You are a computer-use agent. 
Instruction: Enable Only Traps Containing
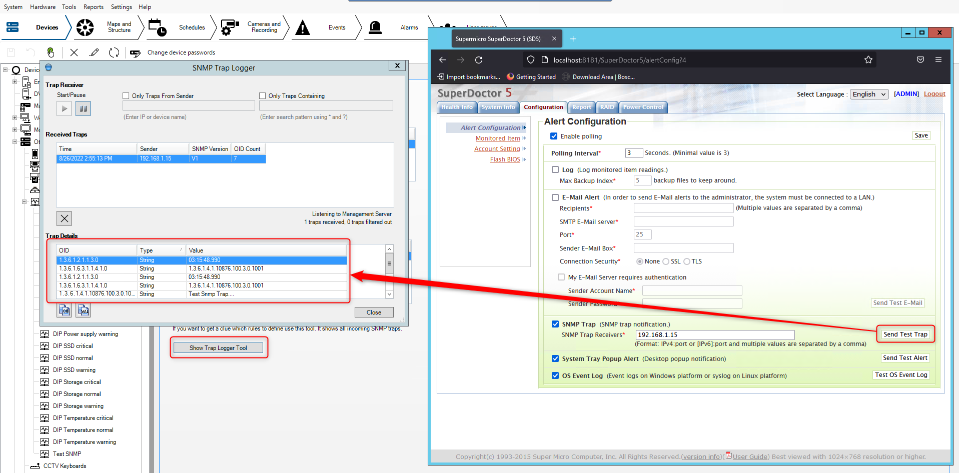(x=263, y=96)
